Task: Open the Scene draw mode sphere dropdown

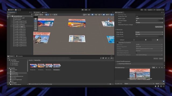Action: coord(85,15)
